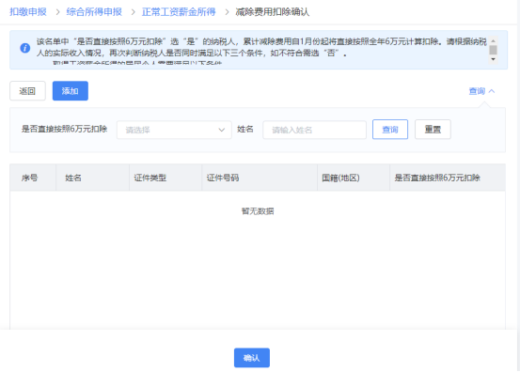520x372 pixels.
Task: Go to 扣缴申报 breadcrumb
Action: tap(28, 12)
